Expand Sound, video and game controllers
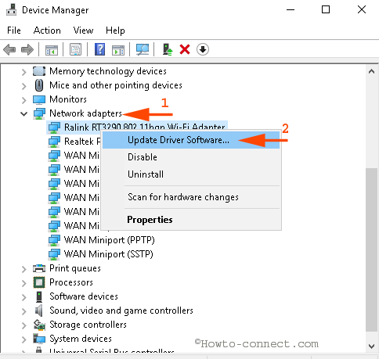This screenshot has width=379, height=359. (x=24, y=311)
